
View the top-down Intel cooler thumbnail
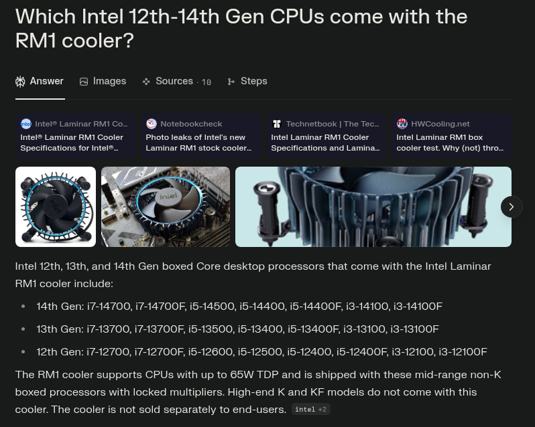click(56, 207)
